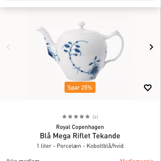The image size is (161, 161).
Task: Click the Blå Mega Riflet Tekande title
Action: coord(80,136)
